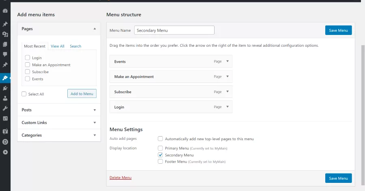The height and width of the screenshot is (191, 365).
Task: Switch to the Search tab
Action: 75,46
